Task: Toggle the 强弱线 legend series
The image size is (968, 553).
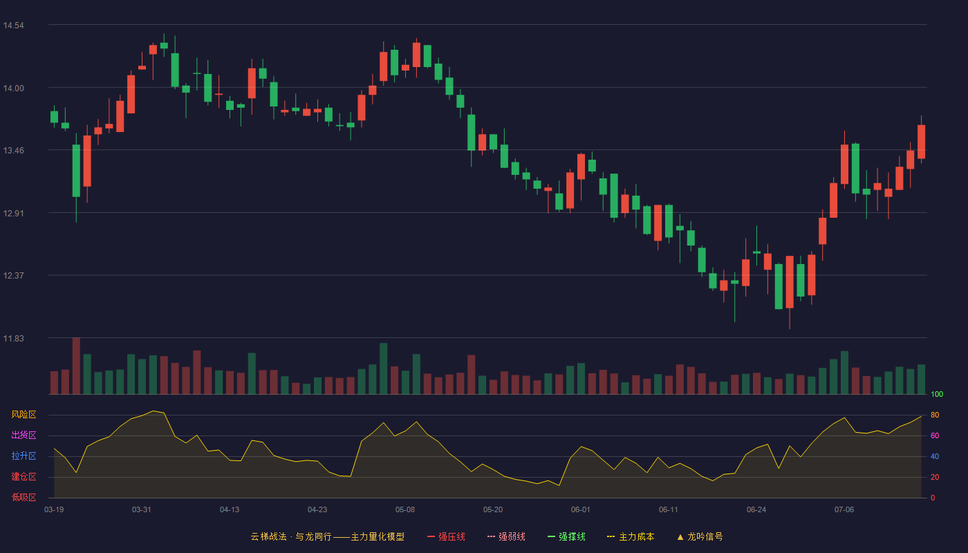Action: (506, 536)
